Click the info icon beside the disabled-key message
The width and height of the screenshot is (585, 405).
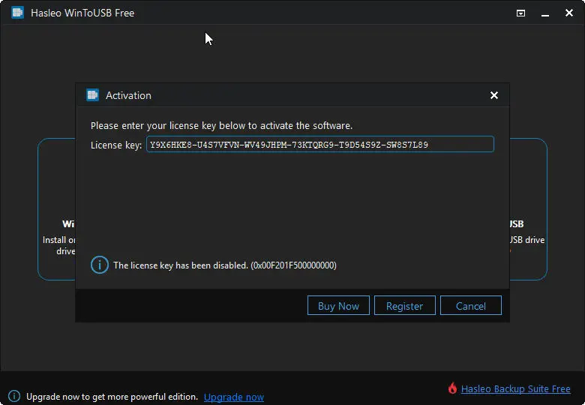pyautogui.click(x=100, y=265)
